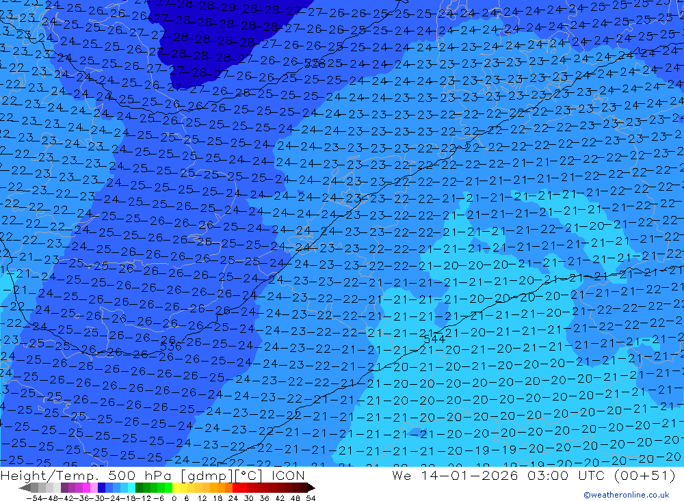Click the weatheronline.co.uk copyright link
Image resolution: width=684 pixels, height=501 pixels.
[x=627, y=495]
